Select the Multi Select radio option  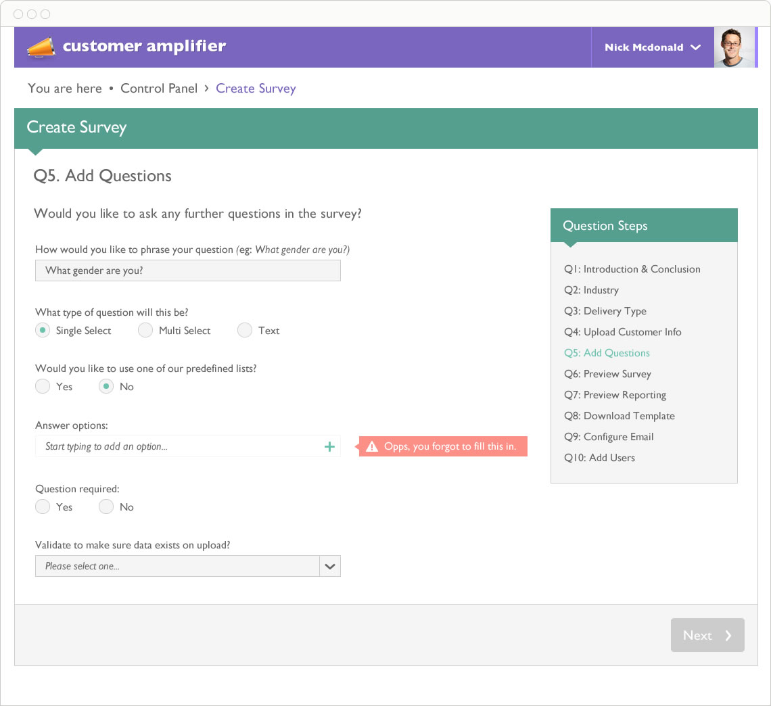tap(145, 331)
